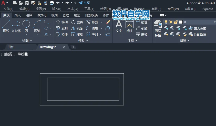The height and width of the screenshot is (126, 216).
Task: Open the Express menu
Action: point(207,9)
